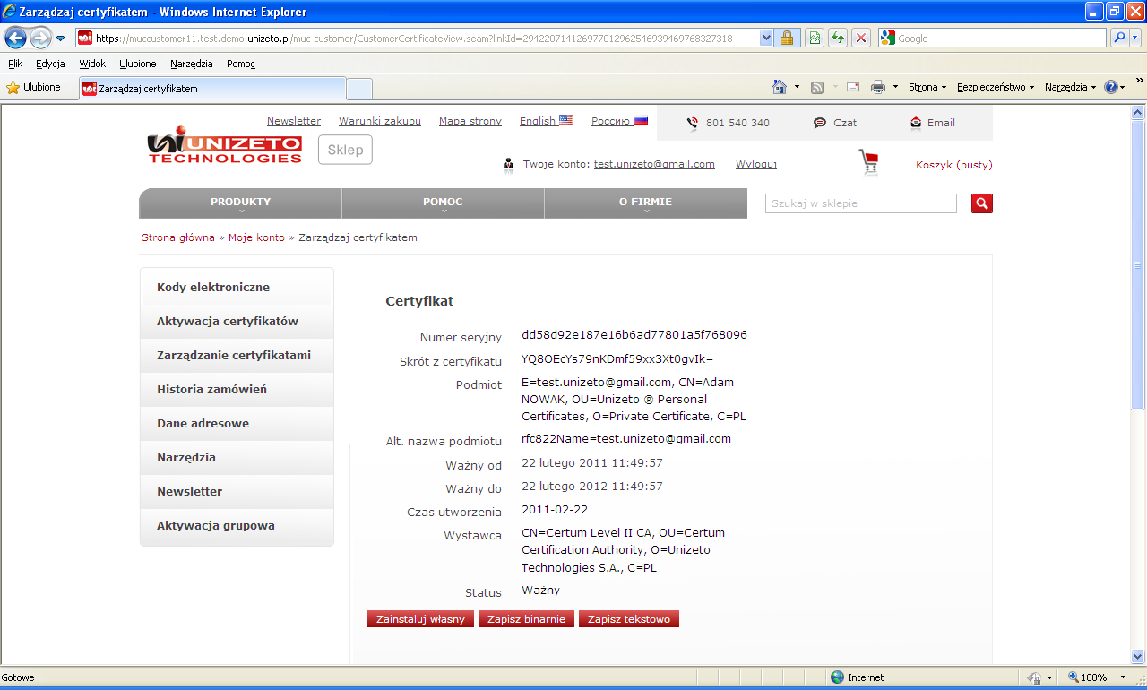Refresh the page with green arrows icon
The image size is (1147, 690).
coord(838,39)
